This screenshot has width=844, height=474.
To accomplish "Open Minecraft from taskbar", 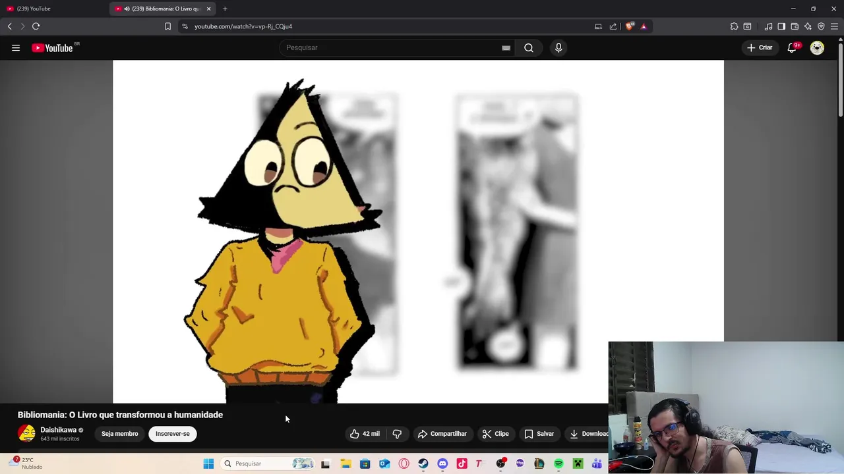I will pos(578,464).
